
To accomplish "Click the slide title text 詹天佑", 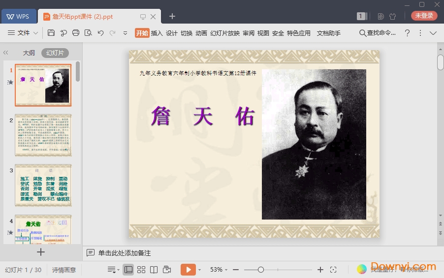I will [x=203, y=116].
